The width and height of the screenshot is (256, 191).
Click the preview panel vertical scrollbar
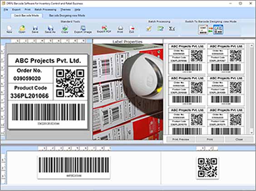point(252,89)
